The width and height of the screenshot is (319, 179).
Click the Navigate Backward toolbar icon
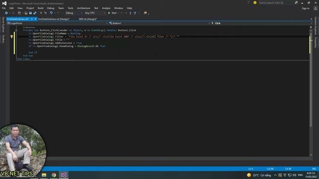click(6, 13)
